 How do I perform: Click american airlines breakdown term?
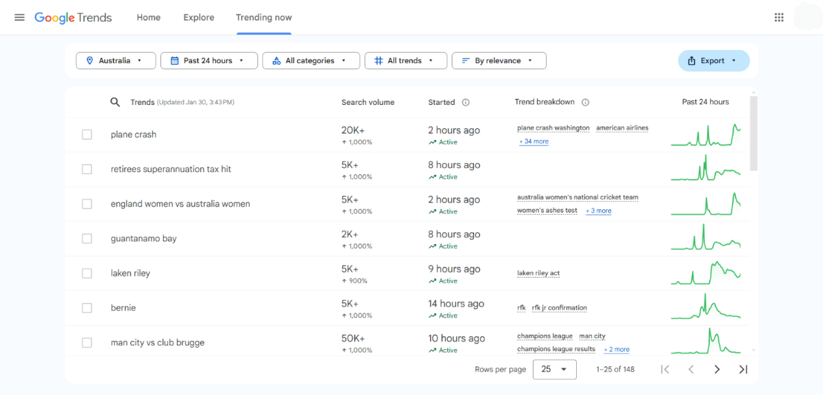(x=622, y=128)
